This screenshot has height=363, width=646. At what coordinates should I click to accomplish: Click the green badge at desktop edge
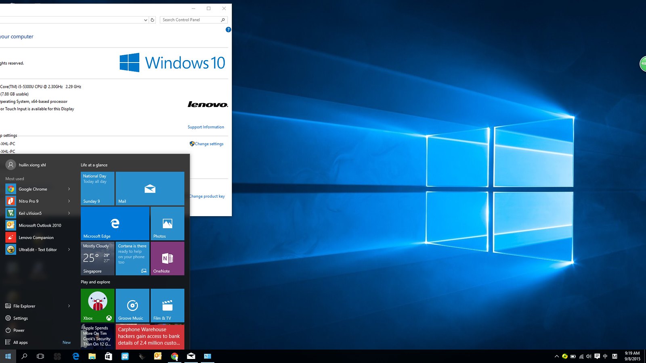tap(643, 64)
